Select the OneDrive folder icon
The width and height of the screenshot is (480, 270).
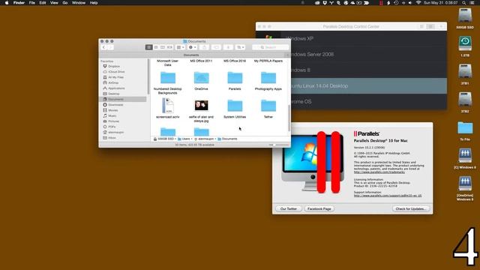(201, 78)
